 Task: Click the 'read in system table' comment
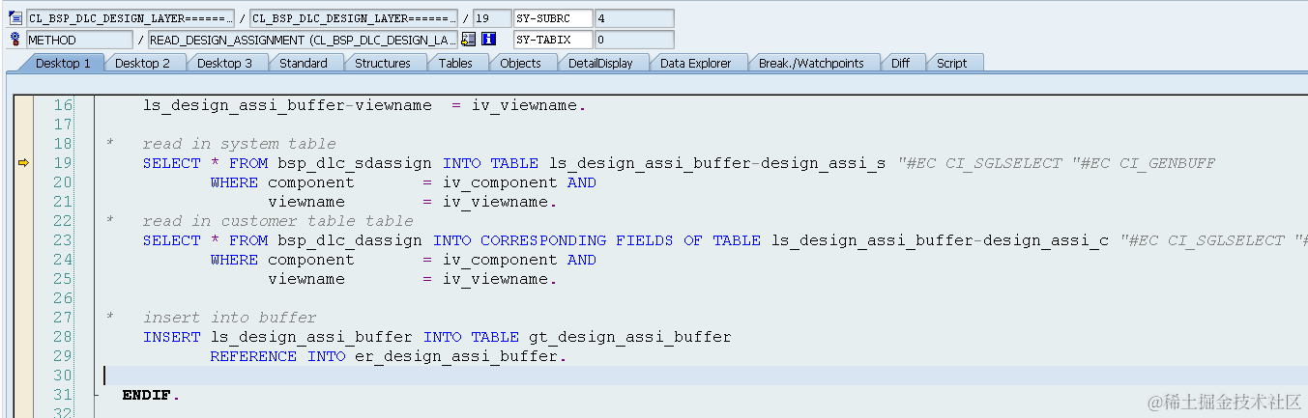tap(239, 144)
